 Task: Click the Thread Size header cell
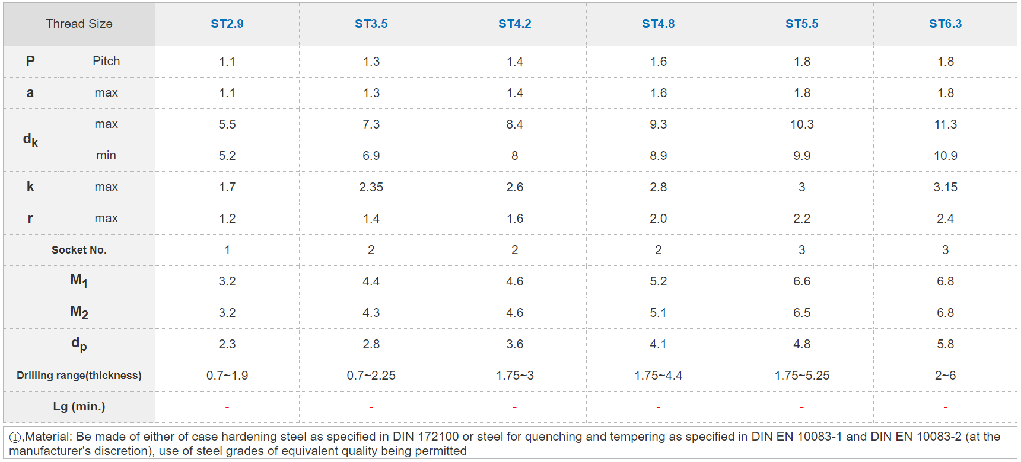point(79,24)
